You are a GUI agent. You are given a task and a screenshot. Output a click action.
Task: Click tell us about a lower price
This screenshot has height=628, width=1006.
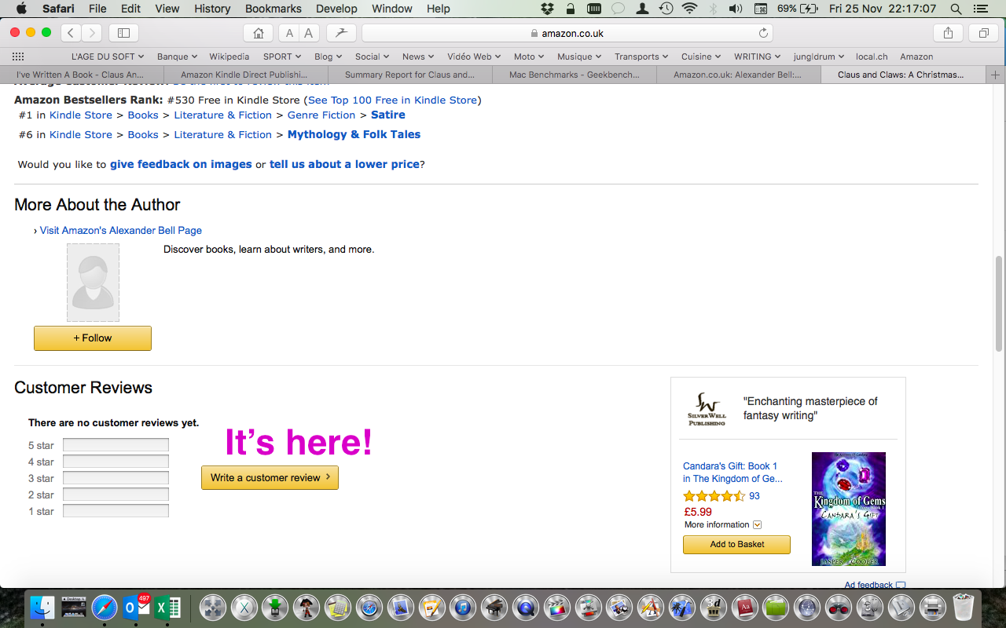point(344,164)
